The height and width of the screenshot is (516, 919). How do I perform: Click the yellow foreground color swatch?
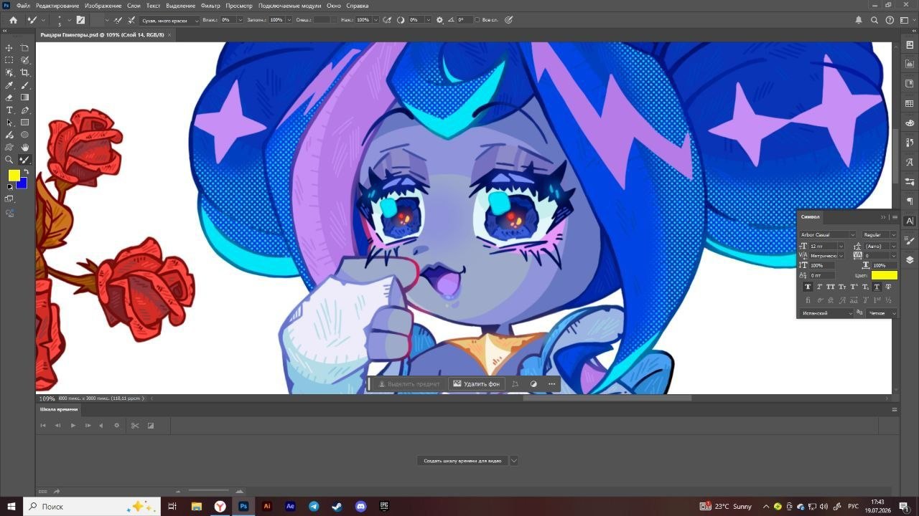[x=14, y=176]
